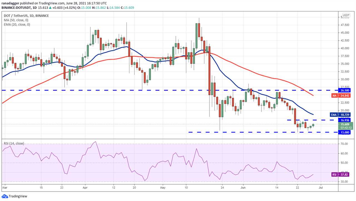Viewport: 356px width, 201px height.
Task: Click the 50.00 RSI axis value
Action: (345, 163)
